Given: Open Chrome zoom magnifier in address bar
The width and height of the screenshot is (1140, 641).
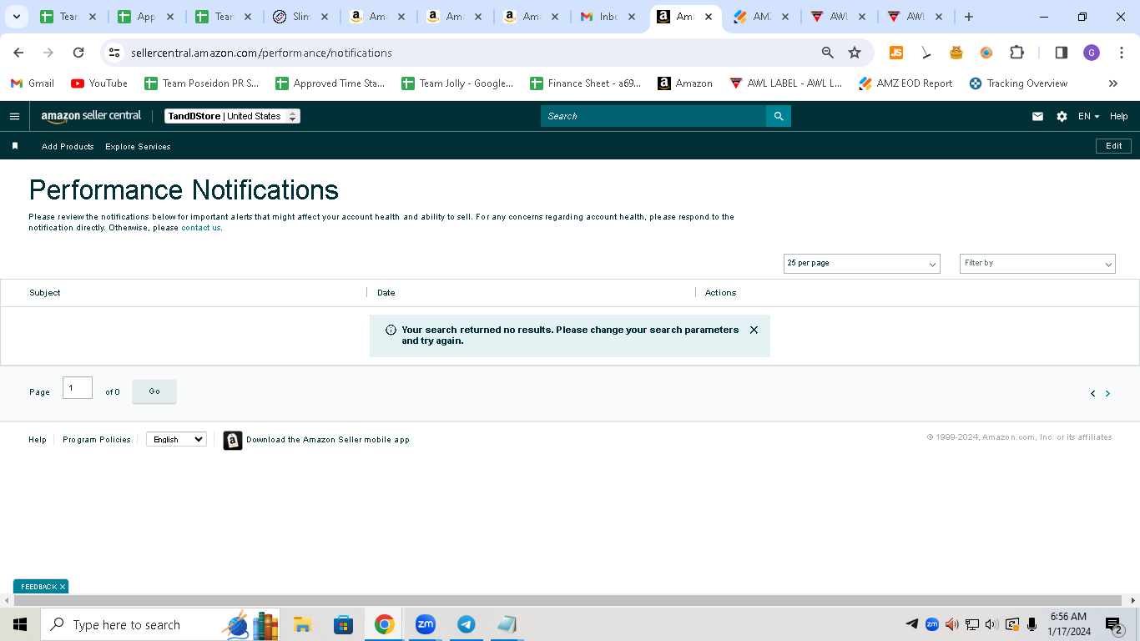Looking at the screenshot, I should point(828,53).
